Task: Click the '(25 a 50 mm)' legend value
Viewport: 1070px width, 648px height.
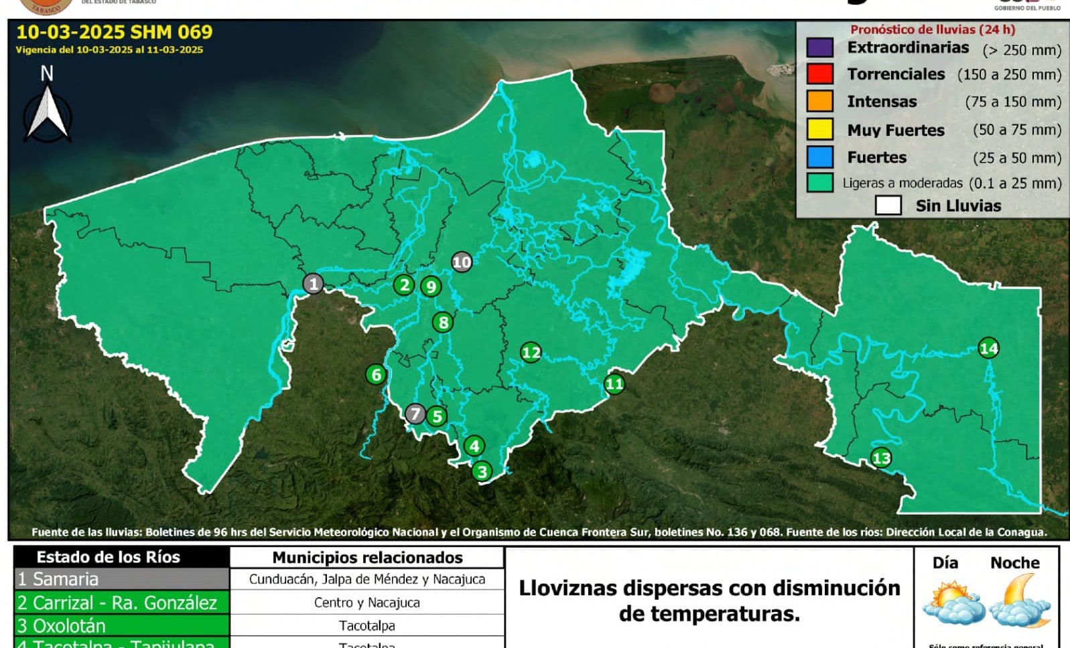Action: point(1017,158)
